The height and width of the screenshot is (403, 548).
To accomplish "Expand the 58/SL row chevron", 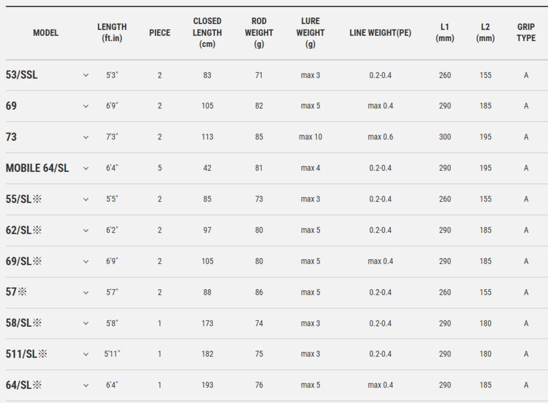I will [85, 324].
